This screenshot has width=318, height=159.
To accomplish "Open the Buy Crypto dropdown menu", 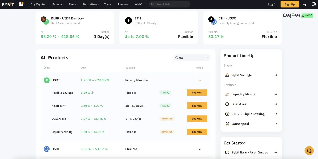I will (x=39, y=4).
